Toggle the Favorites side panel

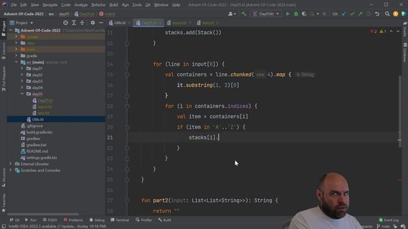(4, 203)
